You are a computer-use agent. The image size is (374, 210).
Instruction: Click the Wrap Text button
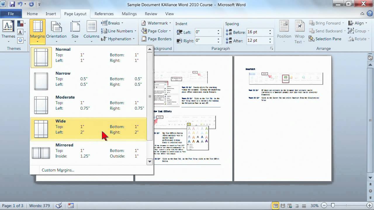299,32
